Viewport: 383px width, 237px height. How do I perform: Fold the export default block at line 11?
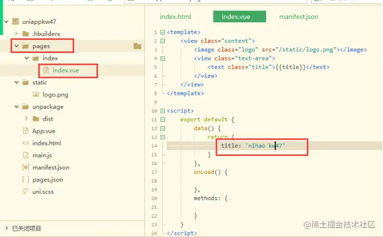(x=163, y=120)
